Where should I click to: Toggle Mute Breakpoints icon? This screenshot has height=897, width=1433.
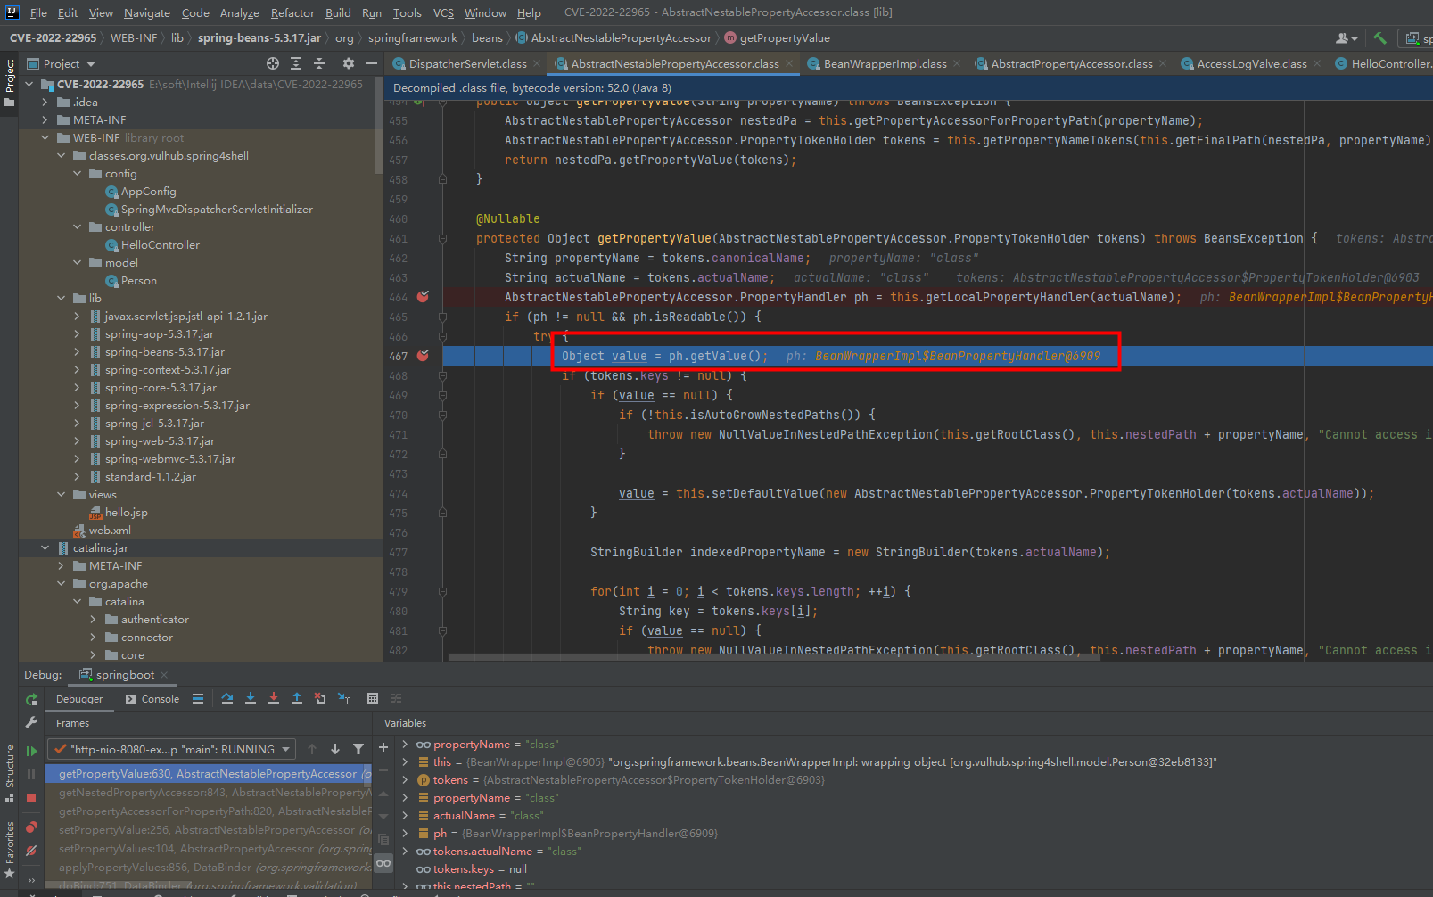[x=32, y=851]
